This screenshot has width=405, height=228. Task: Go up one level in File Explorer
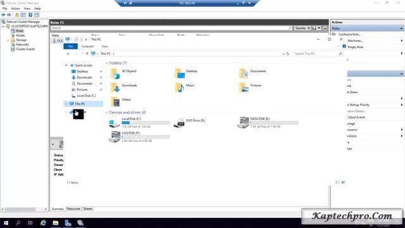coord(87,54)
